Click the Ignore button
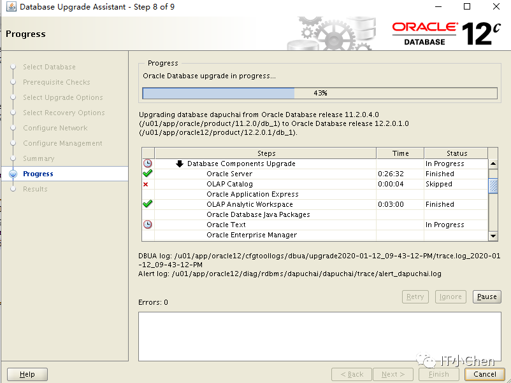This screenshot has width=511, height=383. click(x=450, y=296)
